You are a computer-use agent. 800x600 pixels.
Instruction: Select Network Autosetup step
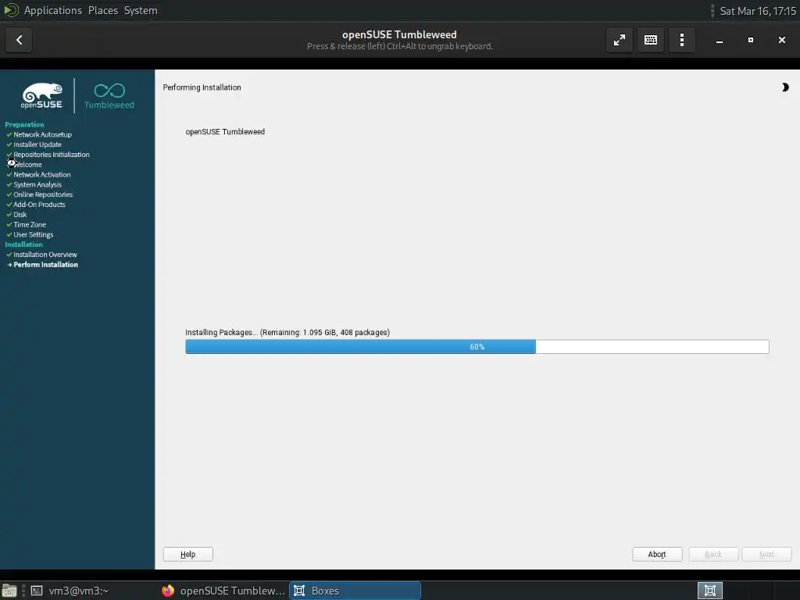[x=42, y=134]
